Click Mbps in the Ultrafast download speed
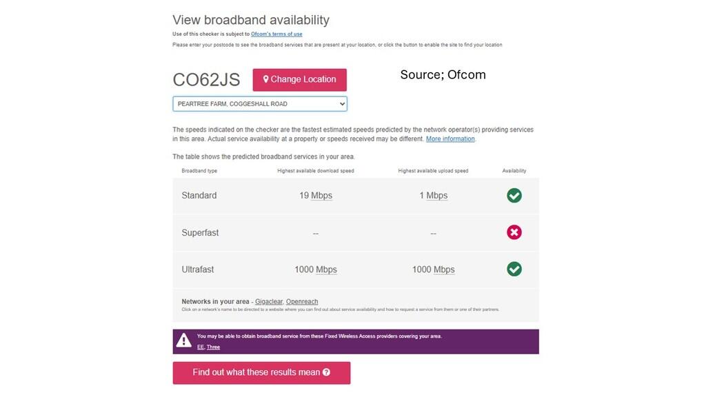Screen dimensions: 706x397 tap(326, 269)
